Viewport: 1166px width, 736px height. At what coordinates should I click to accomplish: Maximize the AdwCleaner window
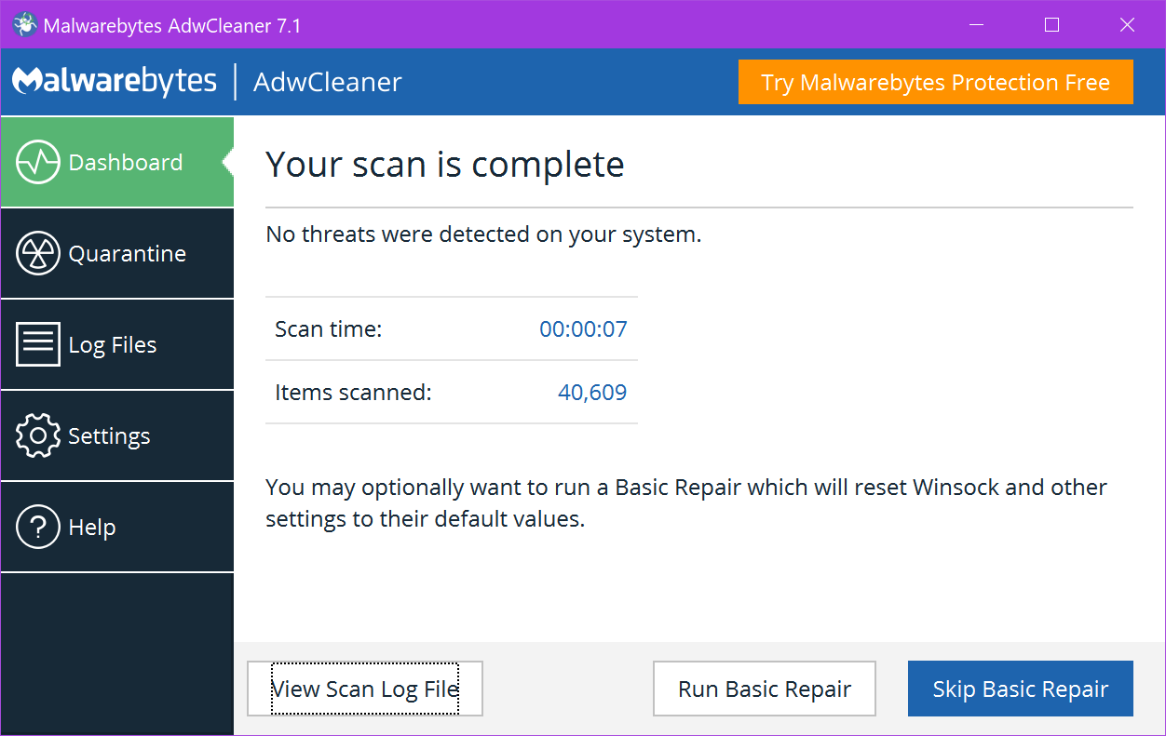[x=1052, y=25]
